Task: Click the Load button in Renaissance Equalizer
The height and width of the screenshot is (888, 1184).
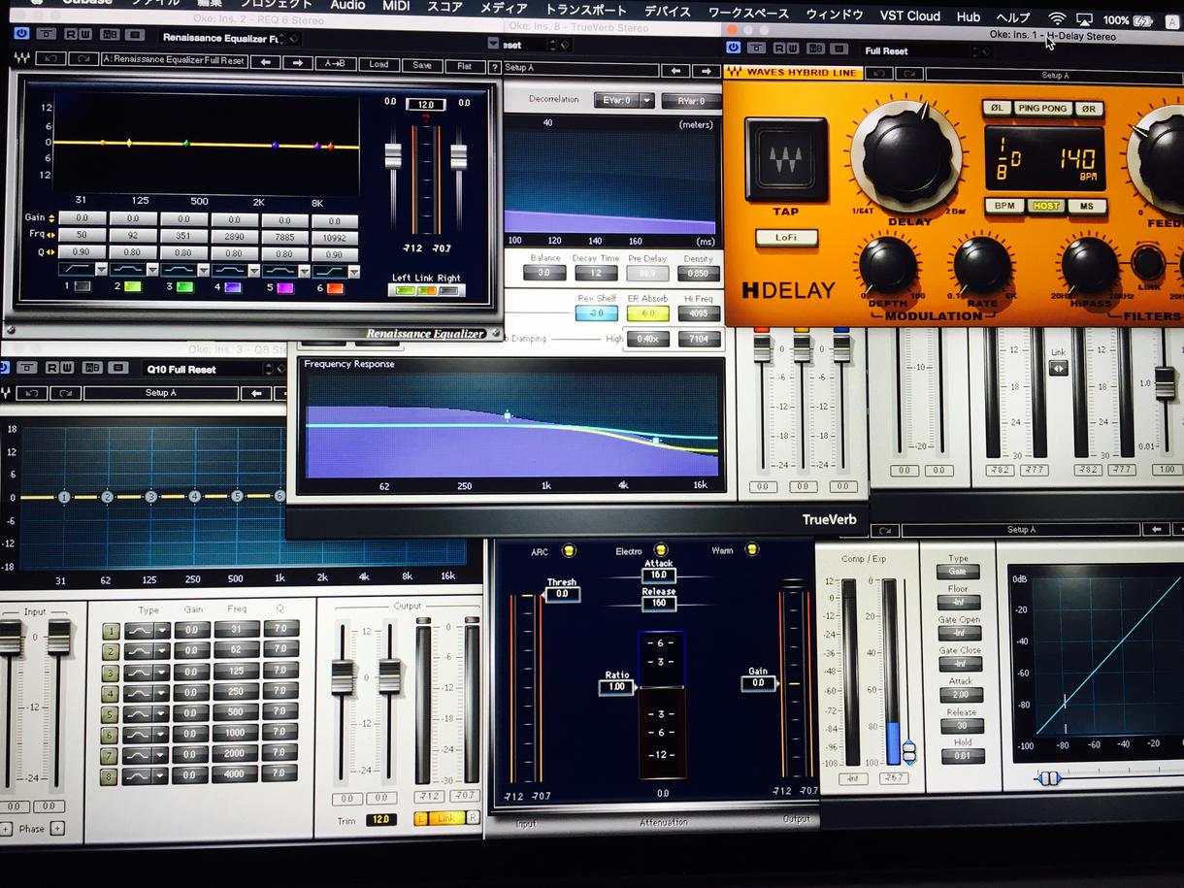Action: [x=378, y=65]
